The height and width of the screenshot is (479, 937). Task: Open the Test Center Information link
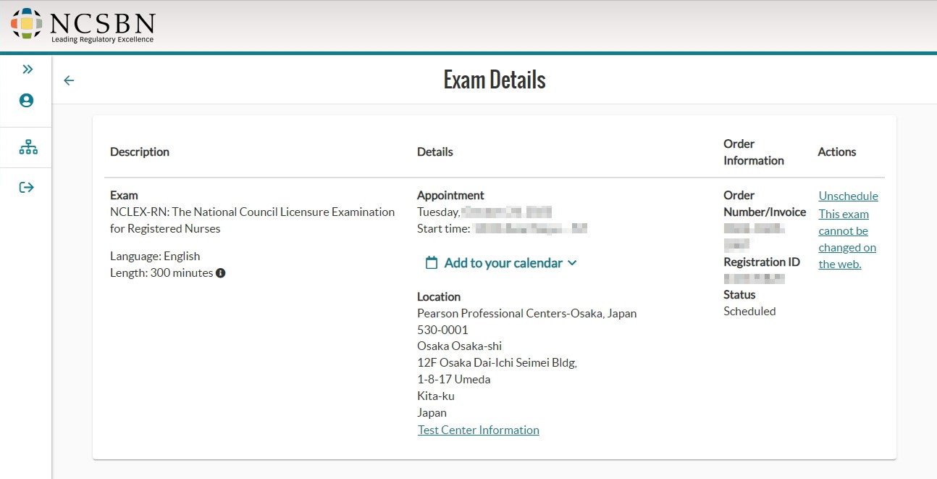click(479, 430)
